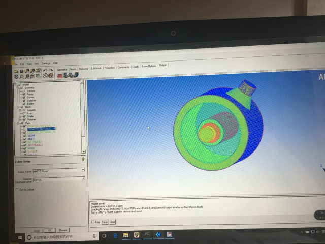Open the Settings menu
The width and height of the screenshot is (325, 244).
pos(46,63)
